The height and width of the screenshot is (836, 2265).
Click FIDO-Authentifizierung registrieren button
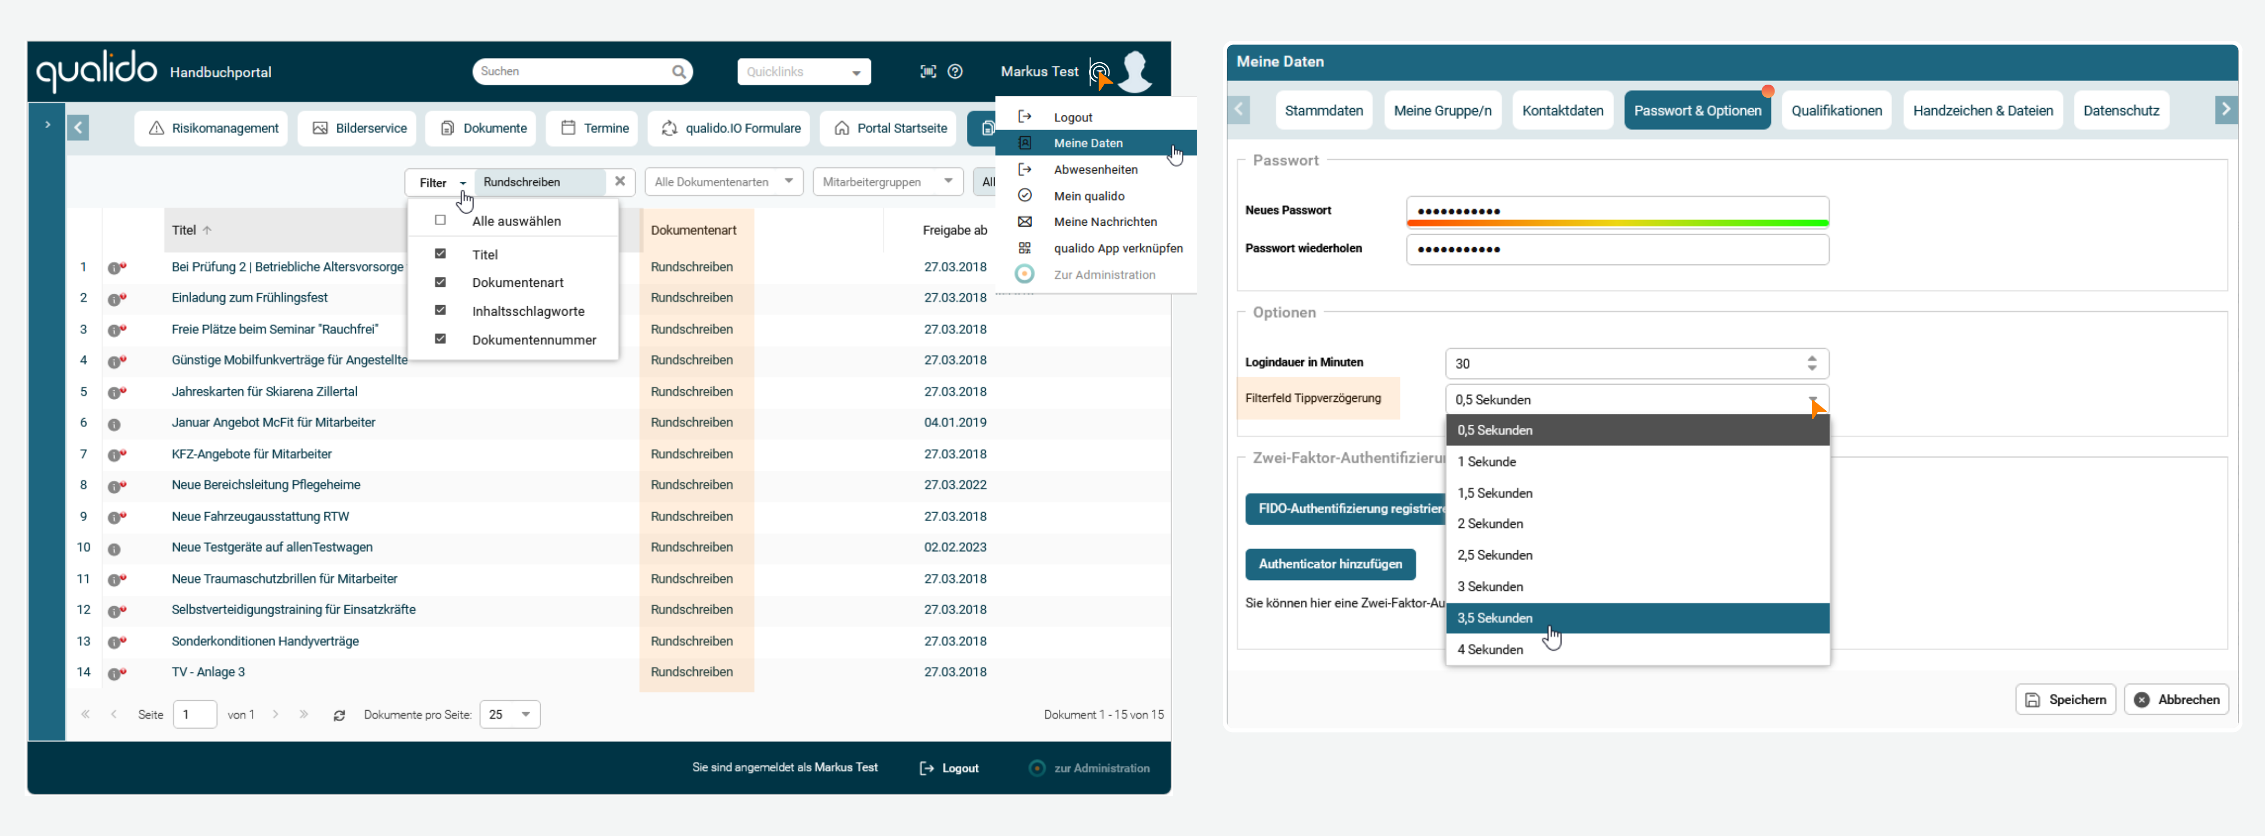(1346, 509)
